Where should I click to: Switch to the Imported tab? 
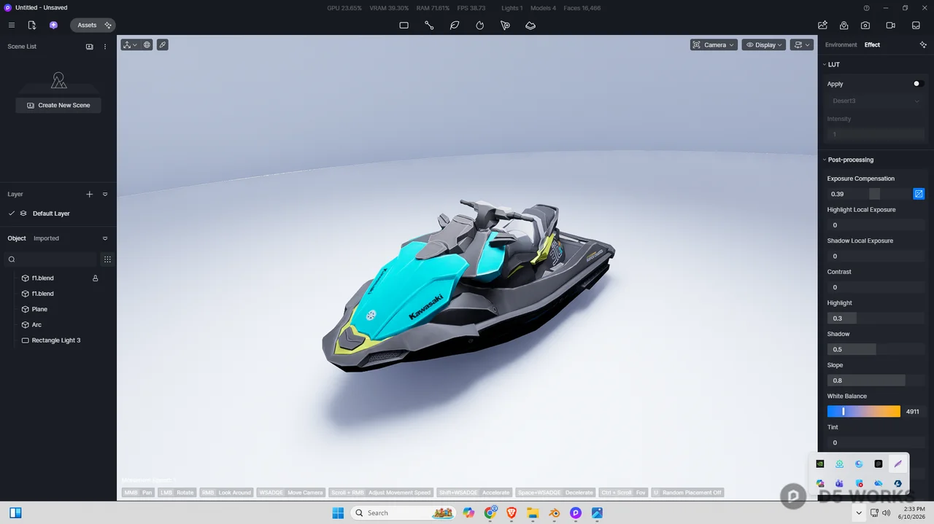[x=46, y=238]
